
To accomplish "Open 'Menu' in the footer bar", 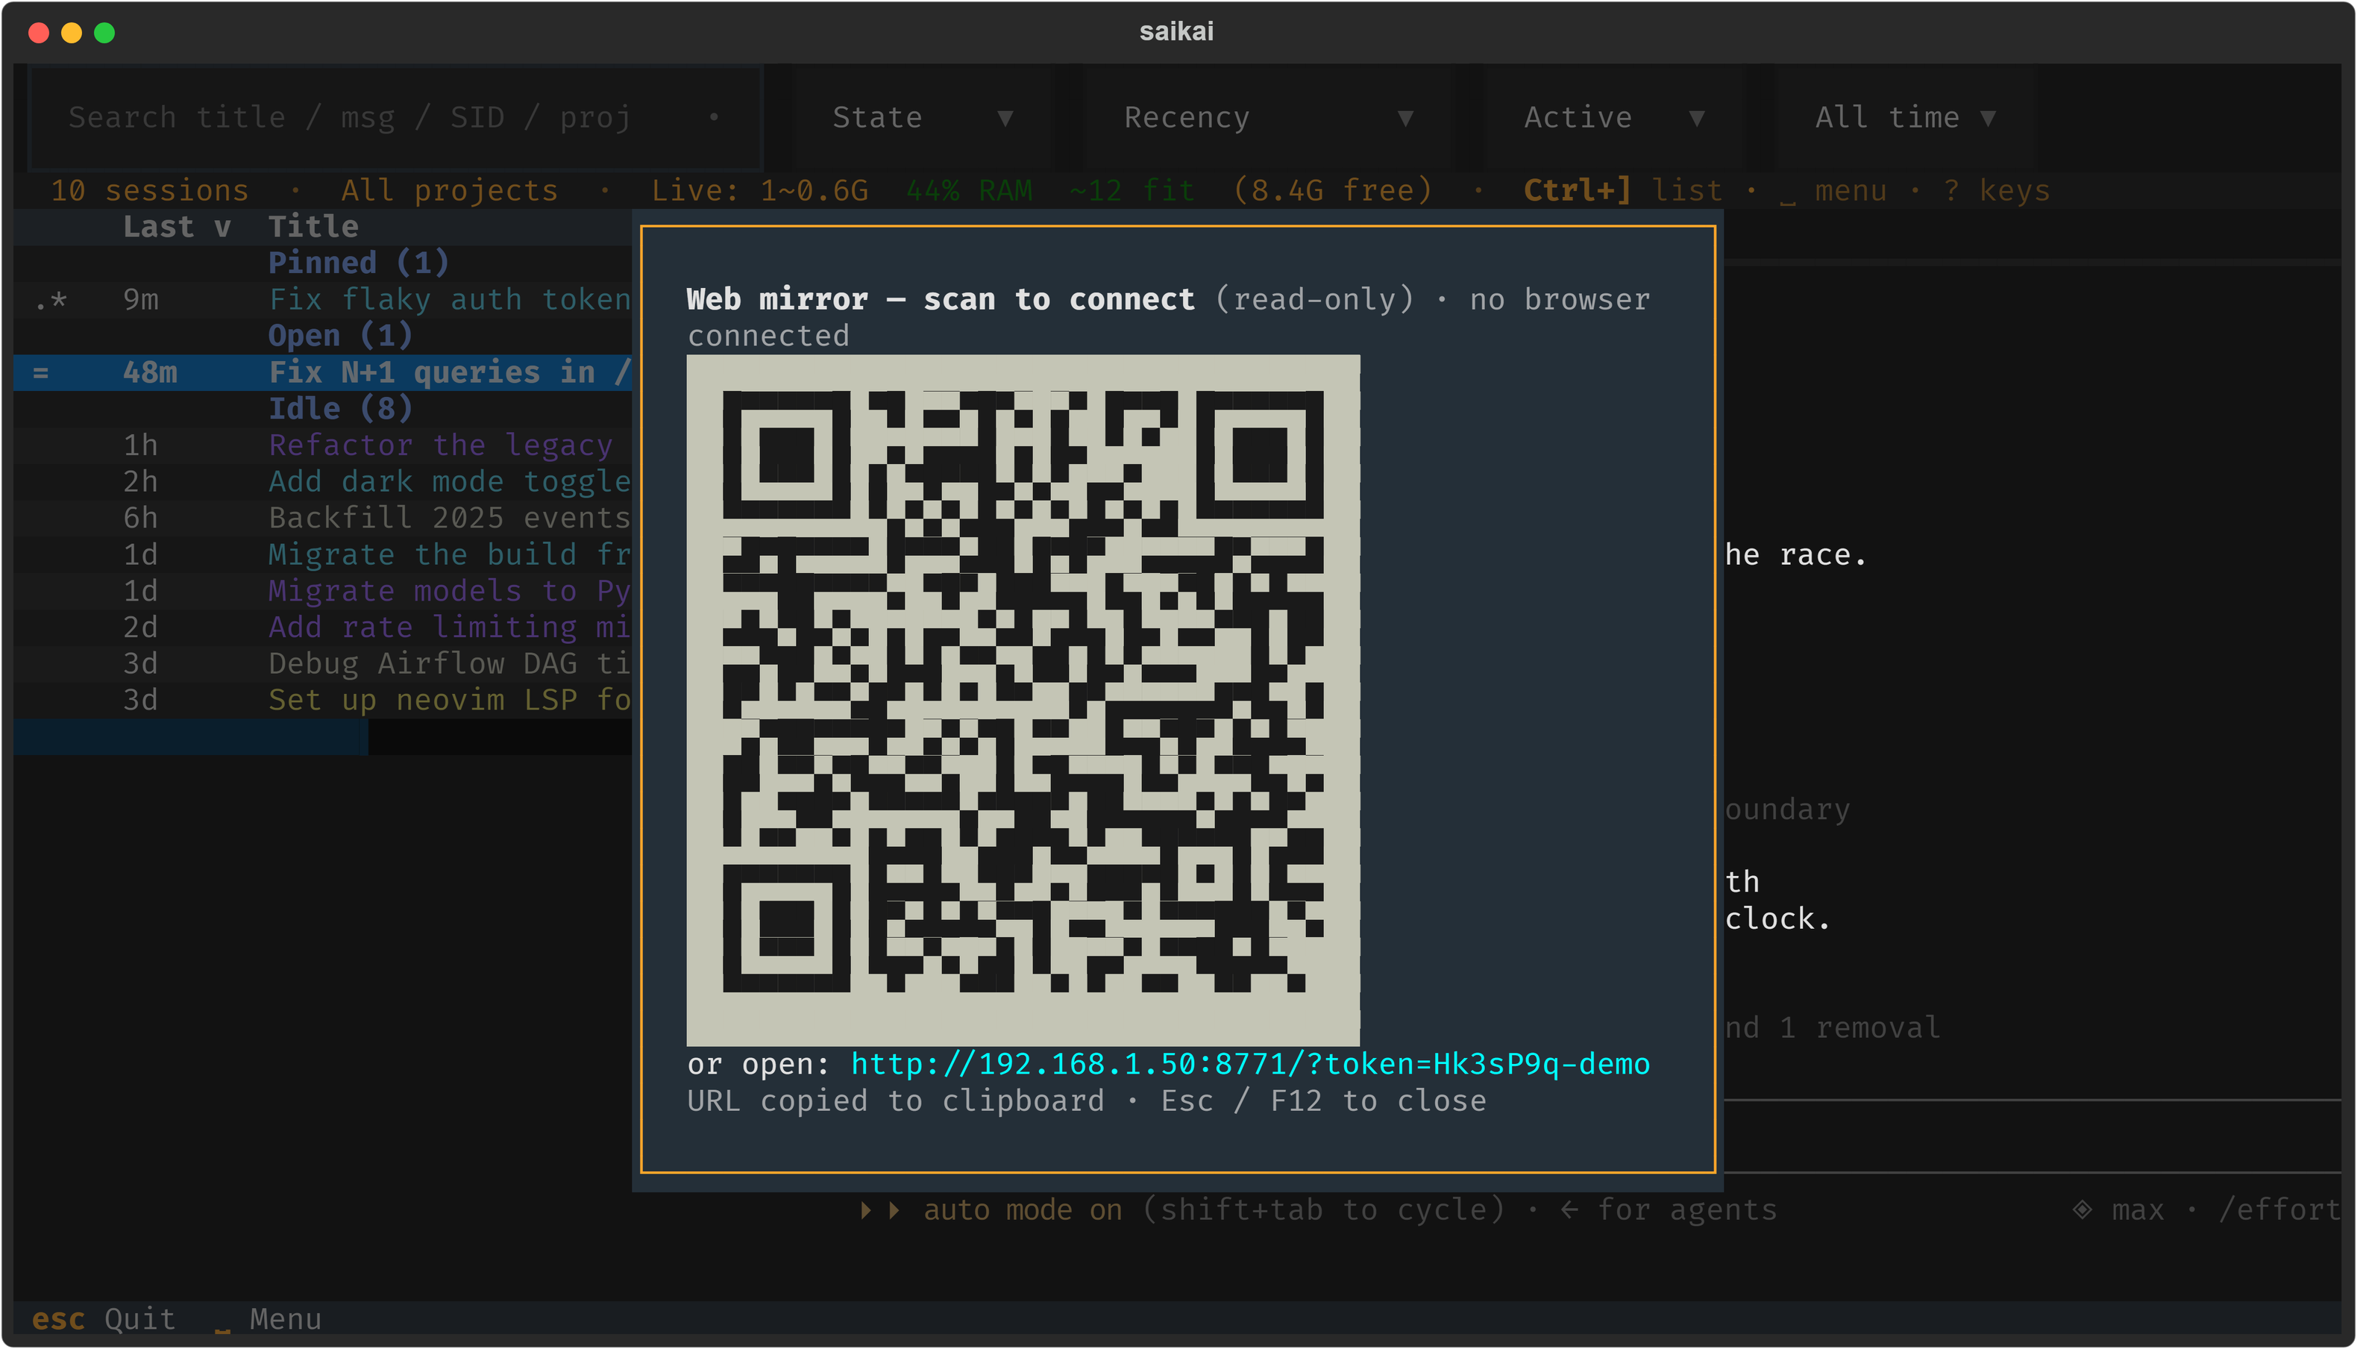I will [269, 1318].
